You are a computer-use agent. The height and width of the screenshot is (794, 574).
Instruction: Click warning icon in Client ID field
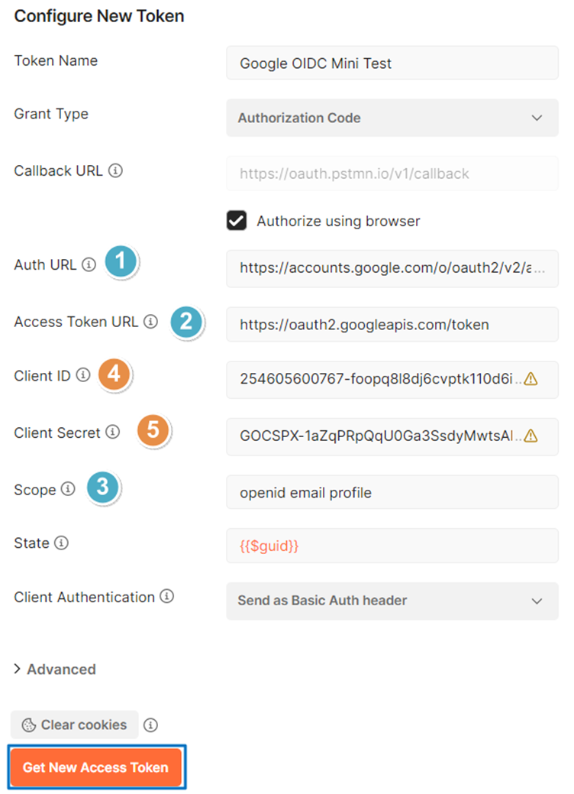[x=531, y=379]
